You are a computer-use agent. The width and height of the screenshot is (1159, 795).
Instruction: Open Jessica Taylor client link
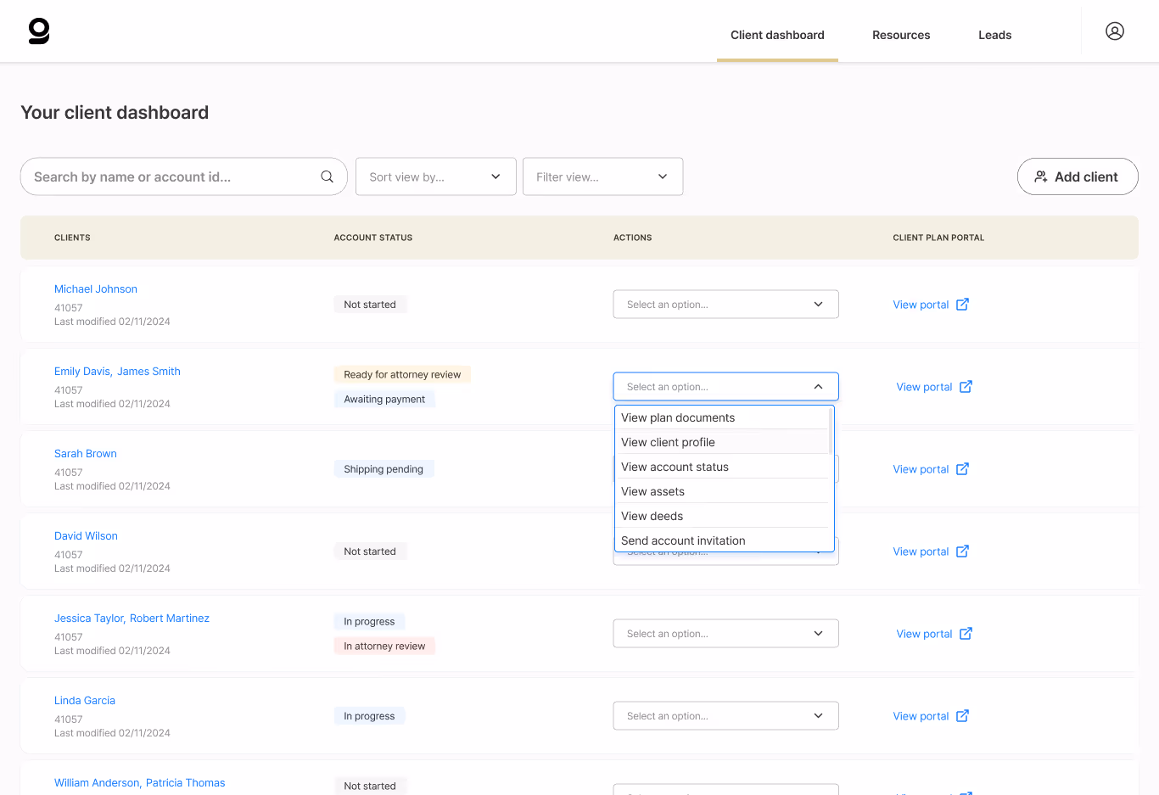(x=89, y=619)
